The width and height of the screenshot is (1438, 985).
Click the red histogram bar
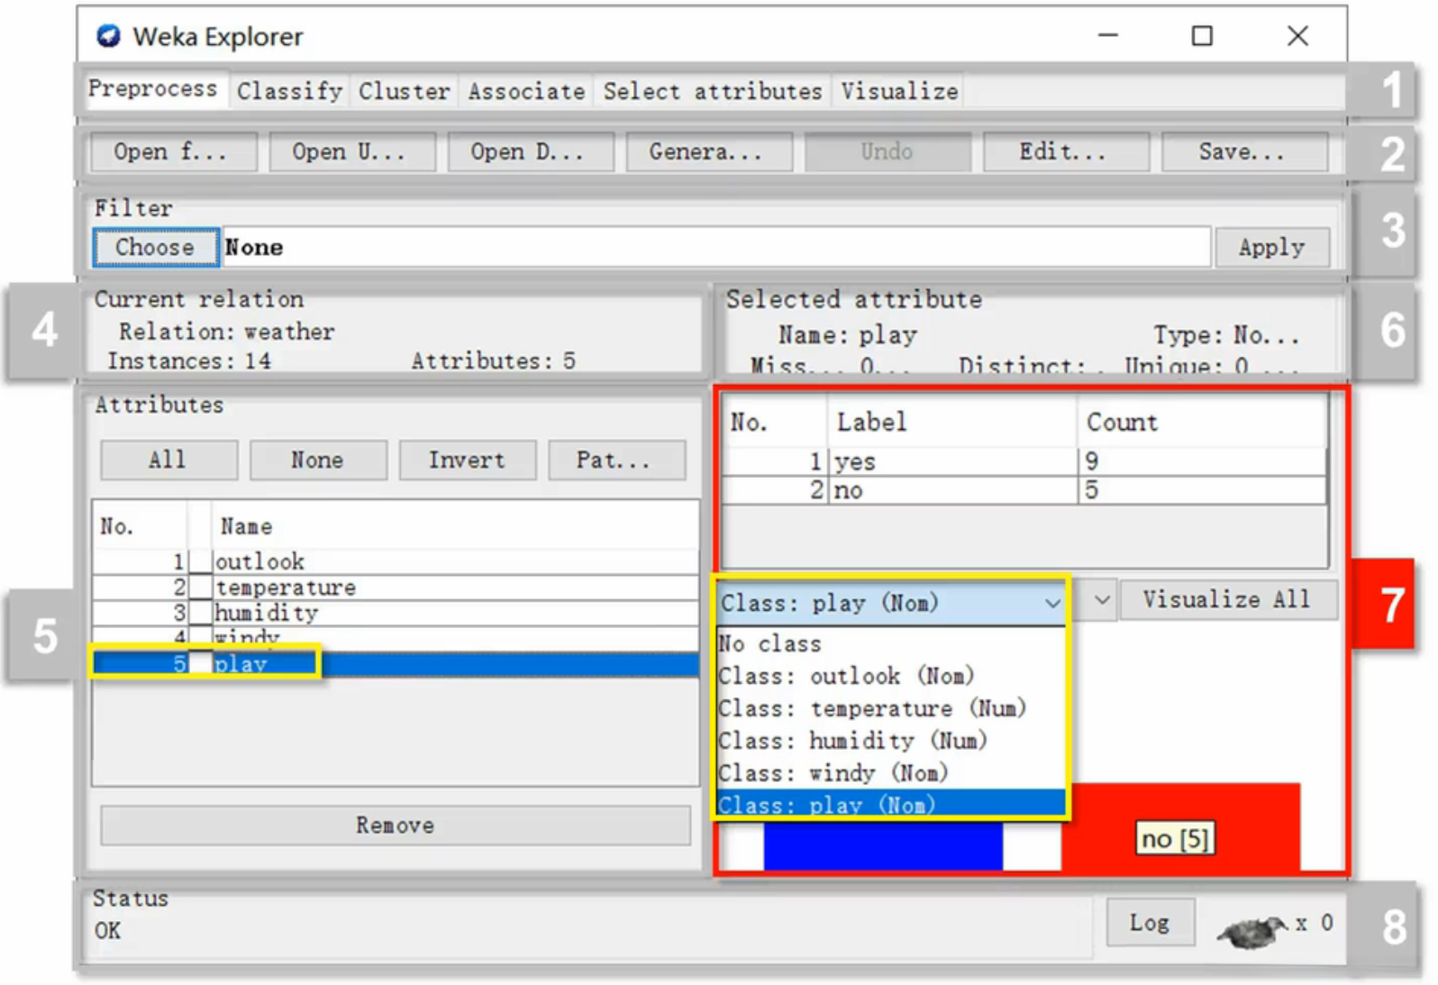1180,827
